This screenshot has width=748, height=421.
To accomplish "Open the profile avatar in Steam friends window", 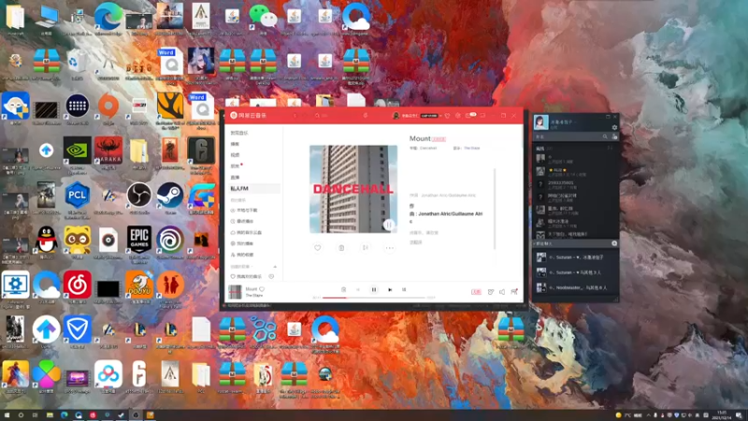I will (x=541, y=123).
